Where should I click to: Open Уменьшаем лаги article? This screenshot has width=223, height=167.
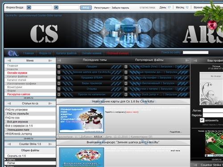tap(18, 130)
